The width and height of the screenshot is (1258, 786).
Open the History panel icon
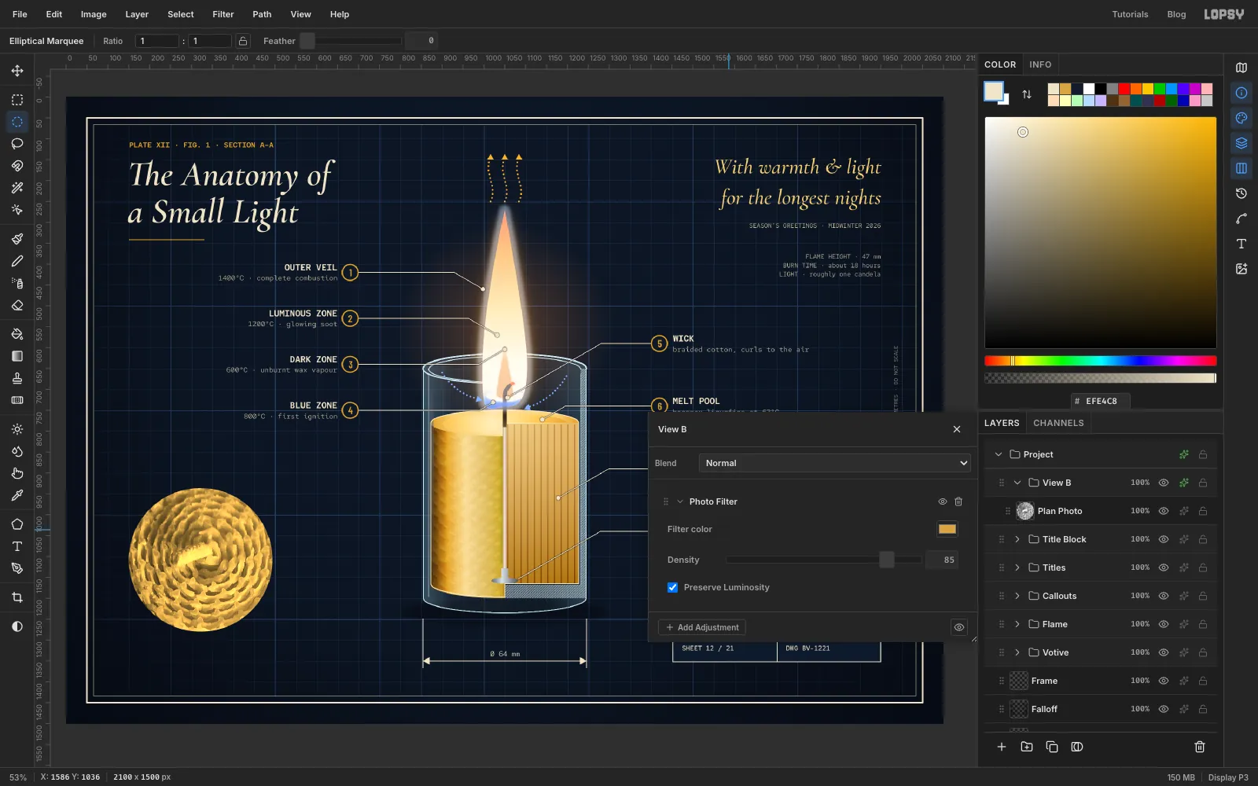click(1241, 193)
